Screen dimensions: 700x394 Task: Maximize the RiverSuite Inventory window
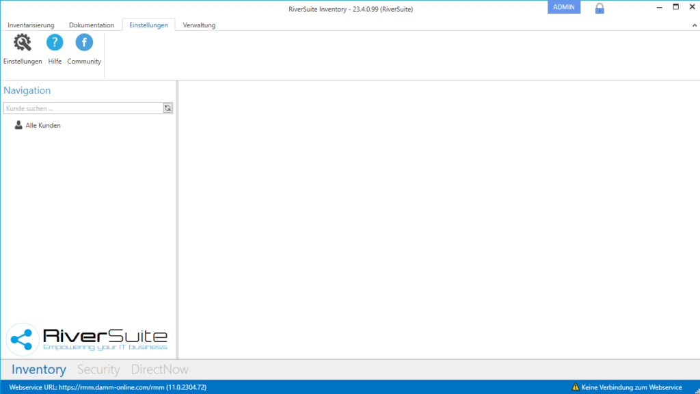pyautogui.click(x=675, y=7)
